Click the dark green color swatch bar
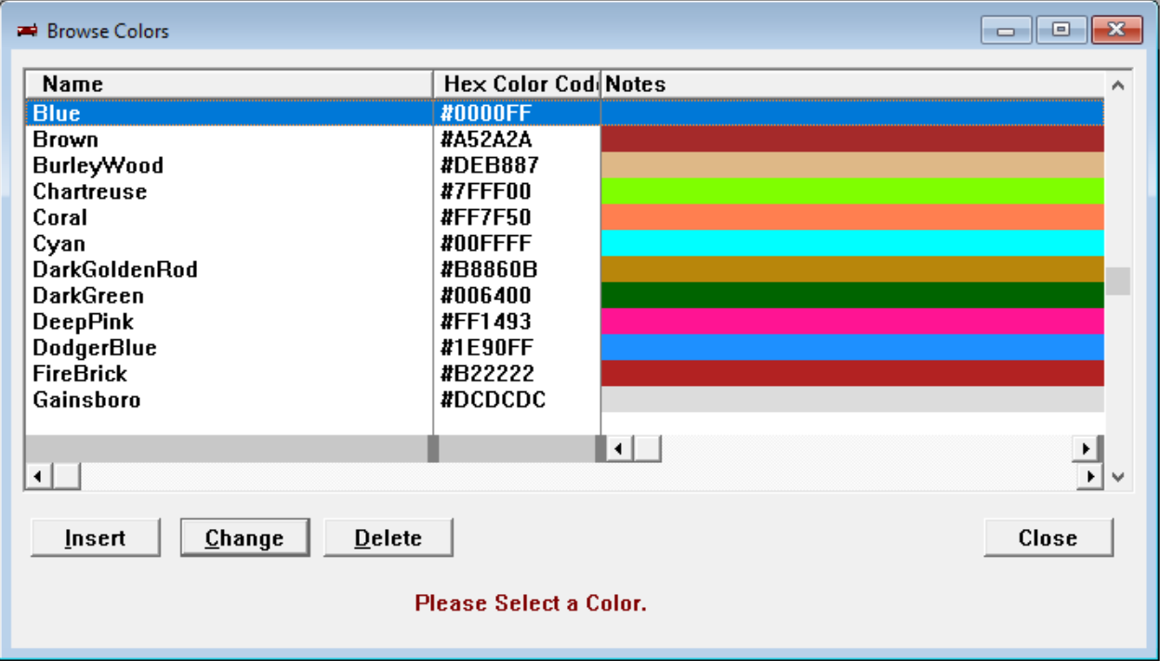The image size is (1160, 661). point(852,296)
